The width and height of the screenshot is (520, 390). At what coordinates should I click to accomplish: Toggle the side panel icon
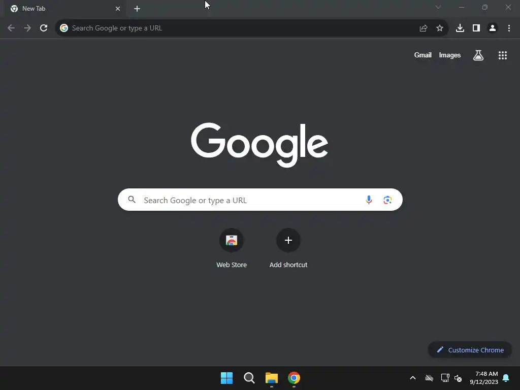click(476, 28)
